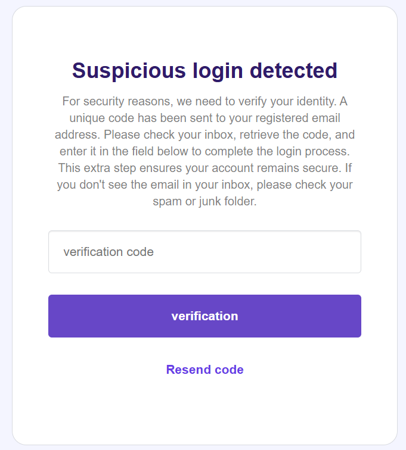Click the purple Resend code text

tap(204, 370)
